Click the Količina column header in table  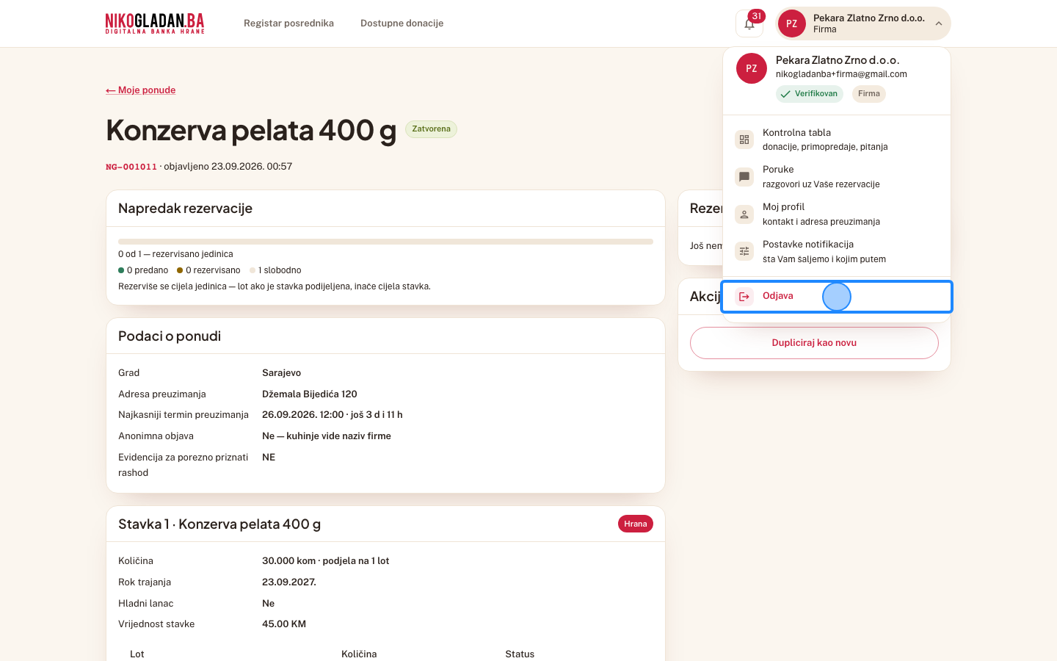click(x=359, y=654)
